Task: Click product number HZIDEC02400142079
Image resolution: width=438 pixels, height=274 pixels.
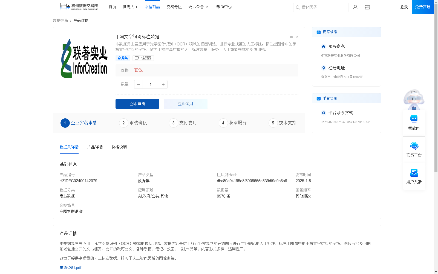Action: pos(78,181)
